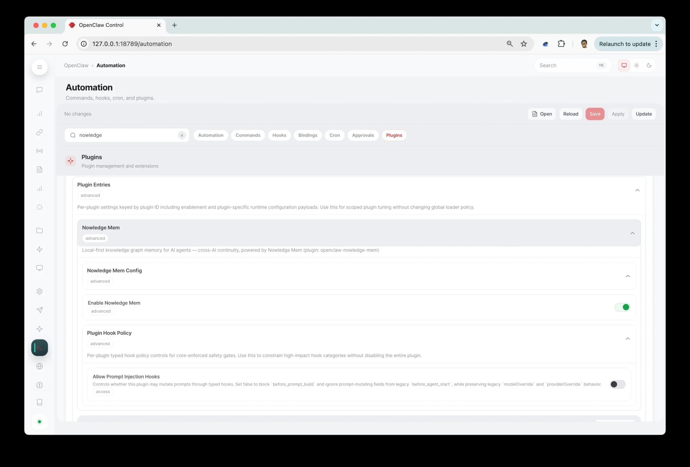Screen dimensions: 690x467
Task: Open the Reload action
Action: 570,114
